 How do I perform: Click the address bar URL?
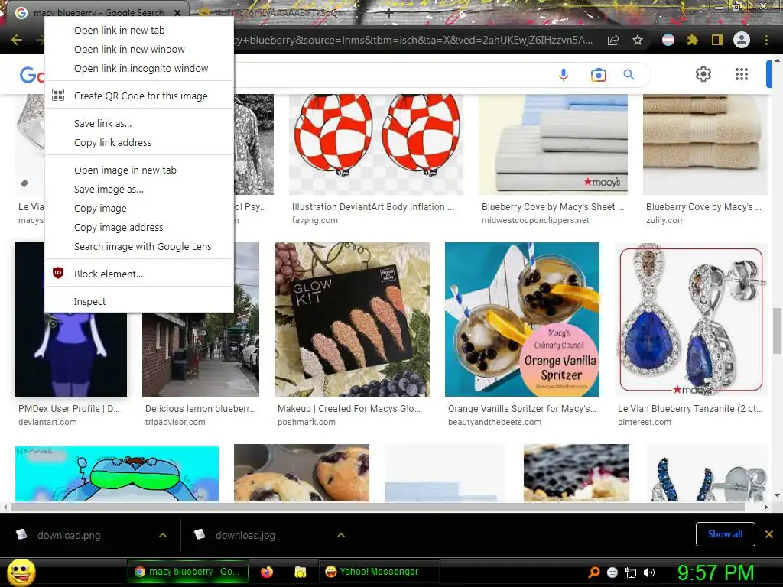412,40
